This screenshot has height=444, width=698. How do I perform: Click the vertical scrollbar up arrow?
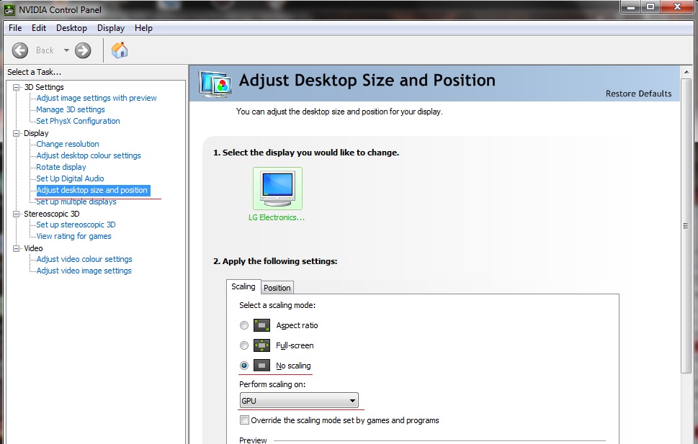click(x=686, y=72)
